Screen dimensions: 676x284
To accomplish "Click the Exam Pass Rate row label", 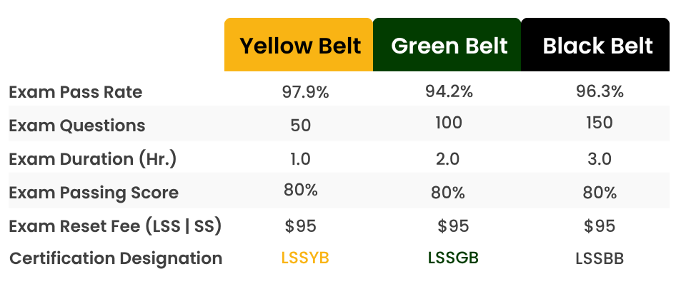I will pos(76,92).
